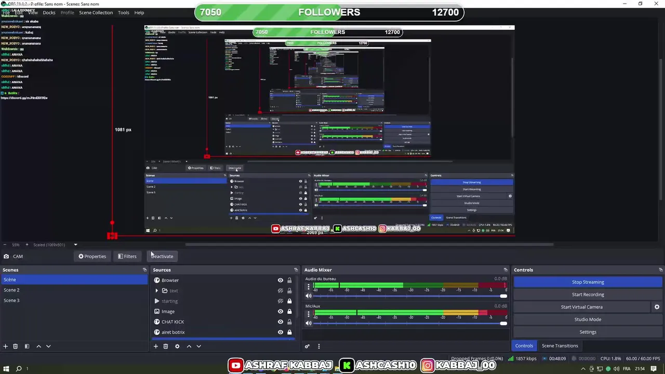Image resolution: width=665 pixels, height=374 pixels.
Task: Remove selected scene with trash icon
Action: (x=16, y=346)
